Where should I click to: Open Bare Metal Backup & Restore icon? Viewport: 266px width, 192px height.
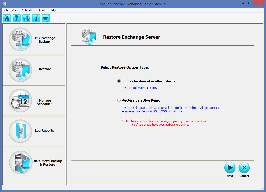21,162
